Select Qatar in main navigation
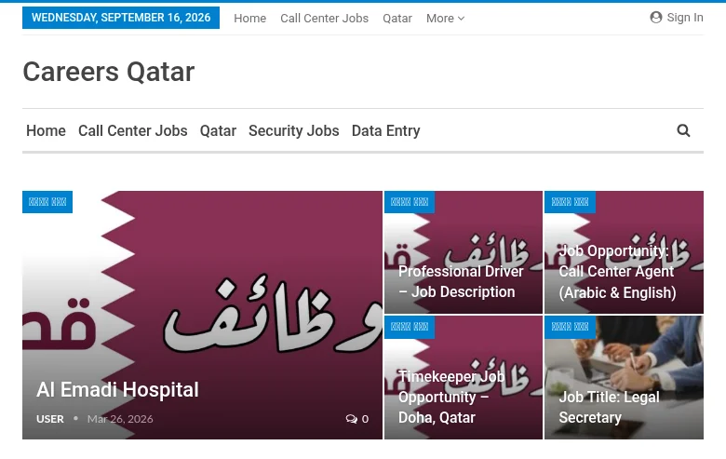This screenshot has height=459, width=726. coord(218,130)
